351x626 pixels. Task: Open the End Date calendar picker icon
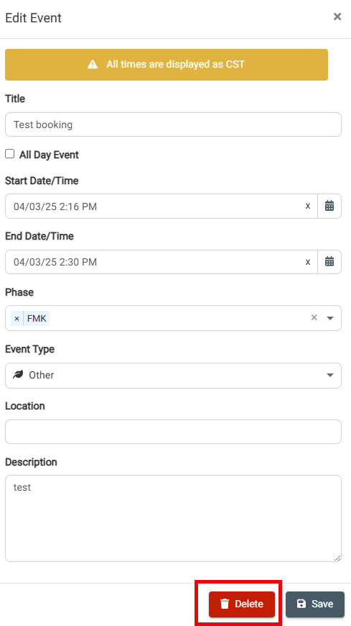[329, 262]
